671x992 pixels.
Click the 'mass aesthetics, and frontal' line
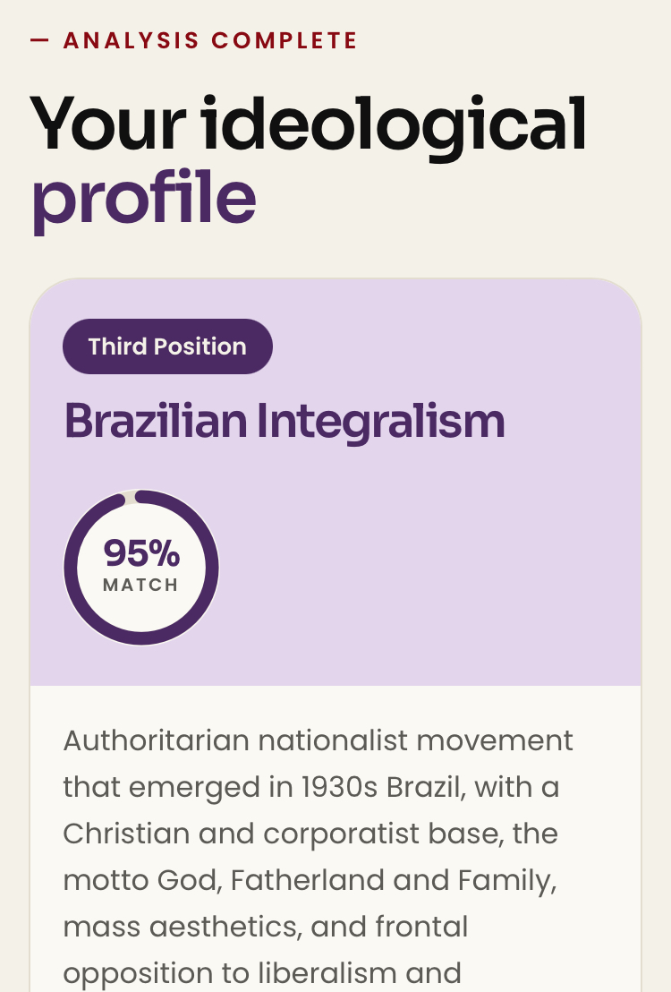click(x=266, y=927)
